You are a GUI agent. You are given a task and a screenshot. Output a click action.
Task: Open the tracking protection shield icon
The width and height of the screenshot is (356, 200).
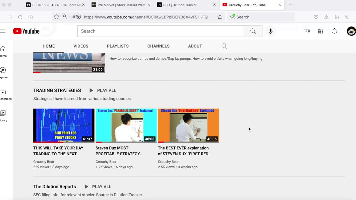point(56,17)
